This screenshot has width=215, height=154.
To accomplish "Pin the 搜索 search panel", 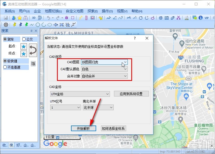I will 31,31.
